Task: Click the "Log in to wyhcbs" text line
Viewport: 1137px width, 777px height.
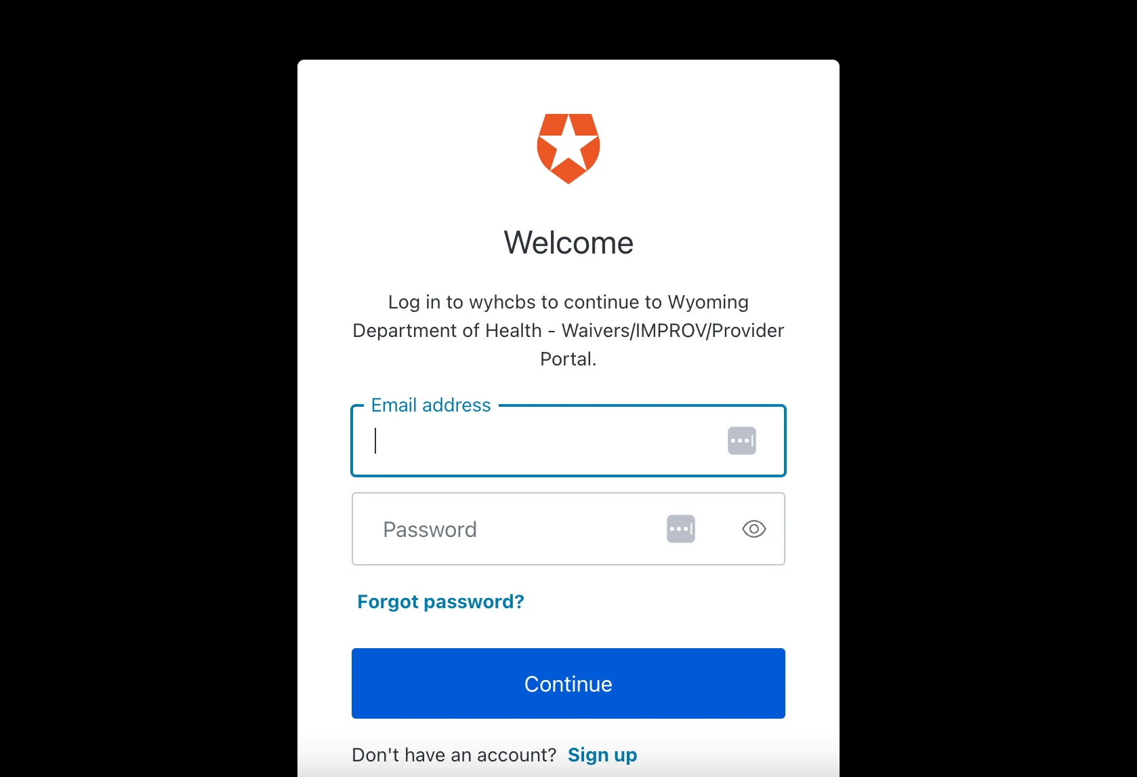Action: [568, 302]
